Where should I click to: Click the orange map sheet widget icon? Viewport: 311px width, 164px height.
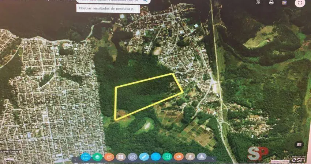109,157
